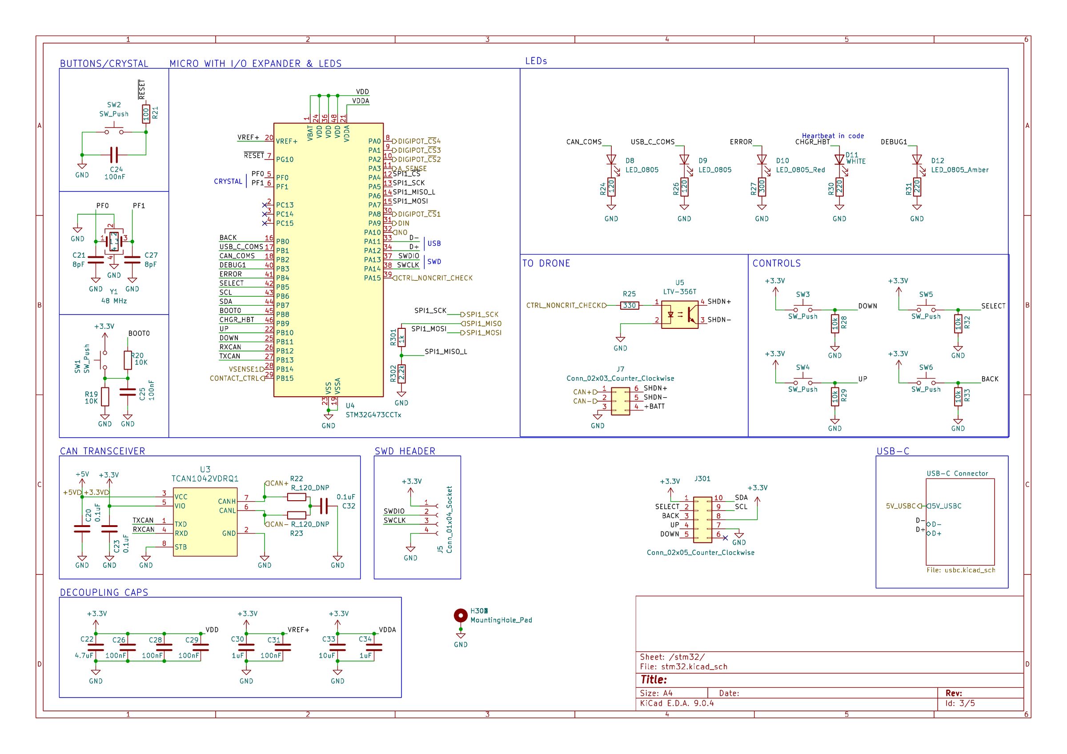Select the 'CAN TRANSCEIVER' section title
This screenshot has height=754, width=1067.
tap(103, 451)
